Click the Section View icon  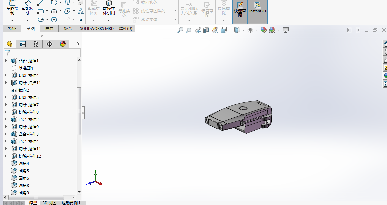(x=206, y=30)
